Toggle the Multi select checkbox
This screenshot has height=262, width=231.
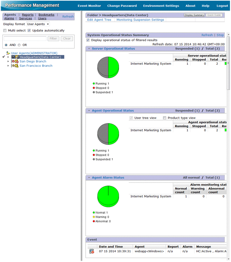[5, 31]
